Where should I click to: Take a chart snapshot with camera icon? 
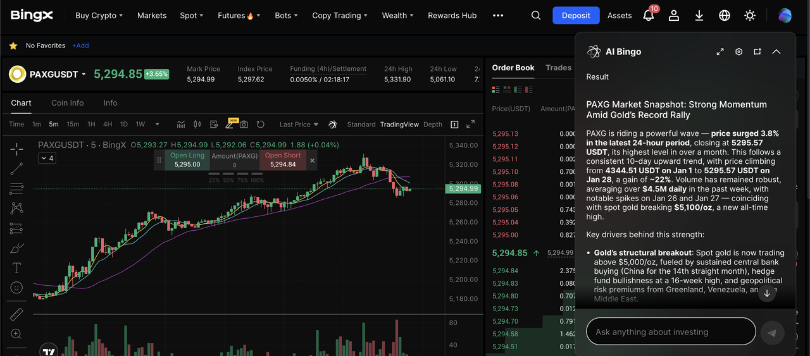244,125
